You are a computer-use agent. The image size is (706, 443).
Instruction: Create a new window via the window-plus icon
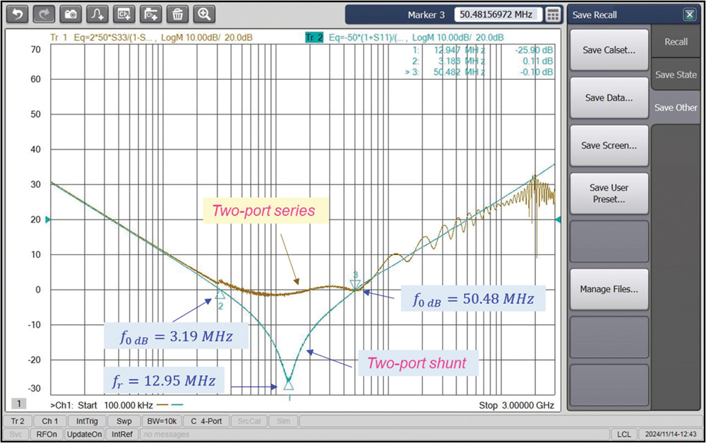click(151, 14)
